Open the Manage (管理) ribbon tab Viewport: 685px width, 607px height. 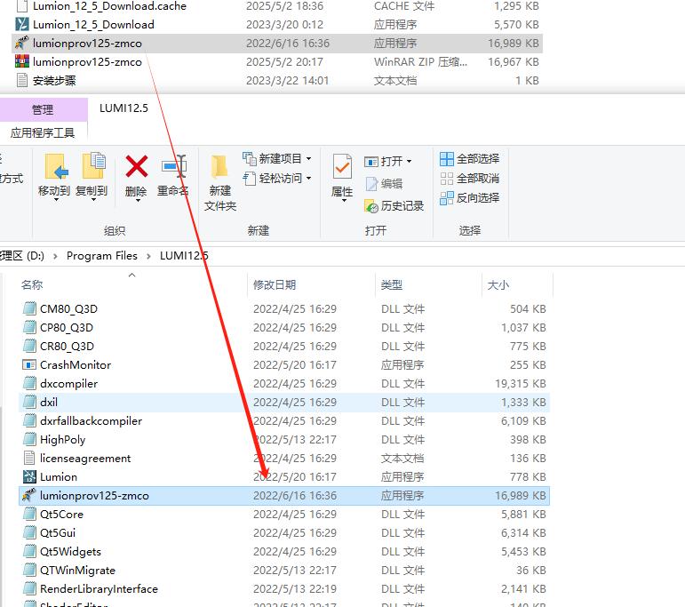[x=43, y=109]
